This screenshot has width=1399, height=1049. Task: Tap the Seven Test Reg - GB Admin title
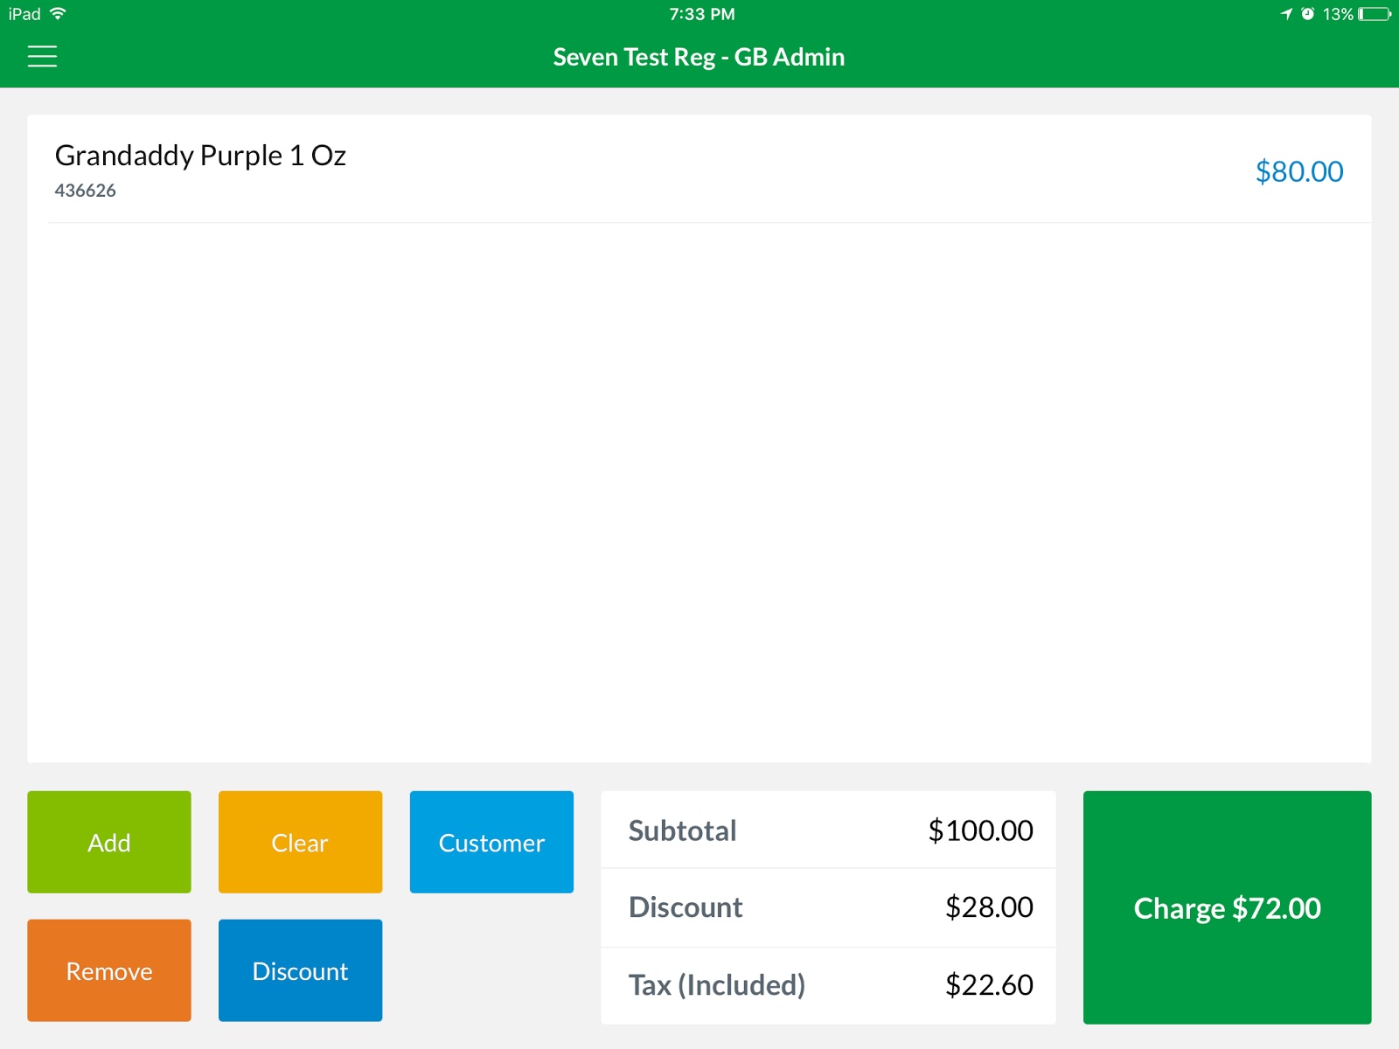tap(699, 57)
